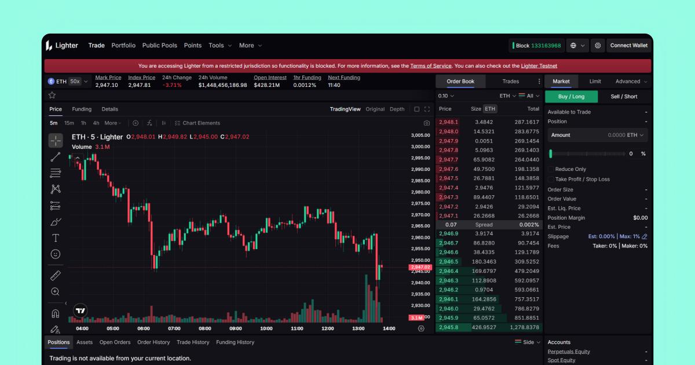
Task: Click the pencil lock drawing-mode icon
Action: pyautogui.click(x=56, y=329)
